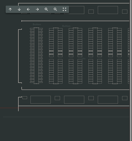Click the clipped 'ttc' text between connectors

pyautogui.click(x=84, y=59)
